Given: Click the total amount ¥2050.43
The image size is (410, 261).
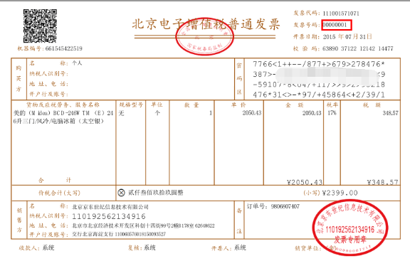Looking at the screenshot, I should coord(305,182).
